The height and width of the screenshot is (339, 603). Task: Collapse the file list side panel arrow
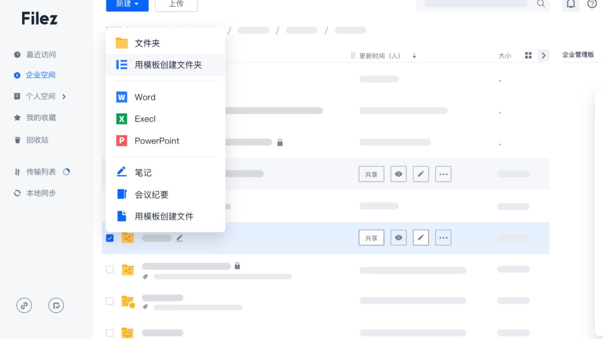click(543, 55)
